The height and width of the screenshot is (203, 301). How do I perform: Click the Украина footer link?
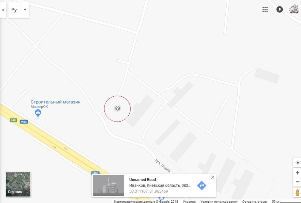pyautogui.click(x=189, y=201)
